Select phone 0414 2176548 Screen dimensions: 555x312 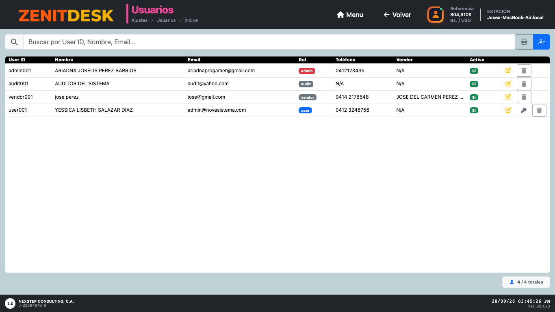click(x=352, y=97)
